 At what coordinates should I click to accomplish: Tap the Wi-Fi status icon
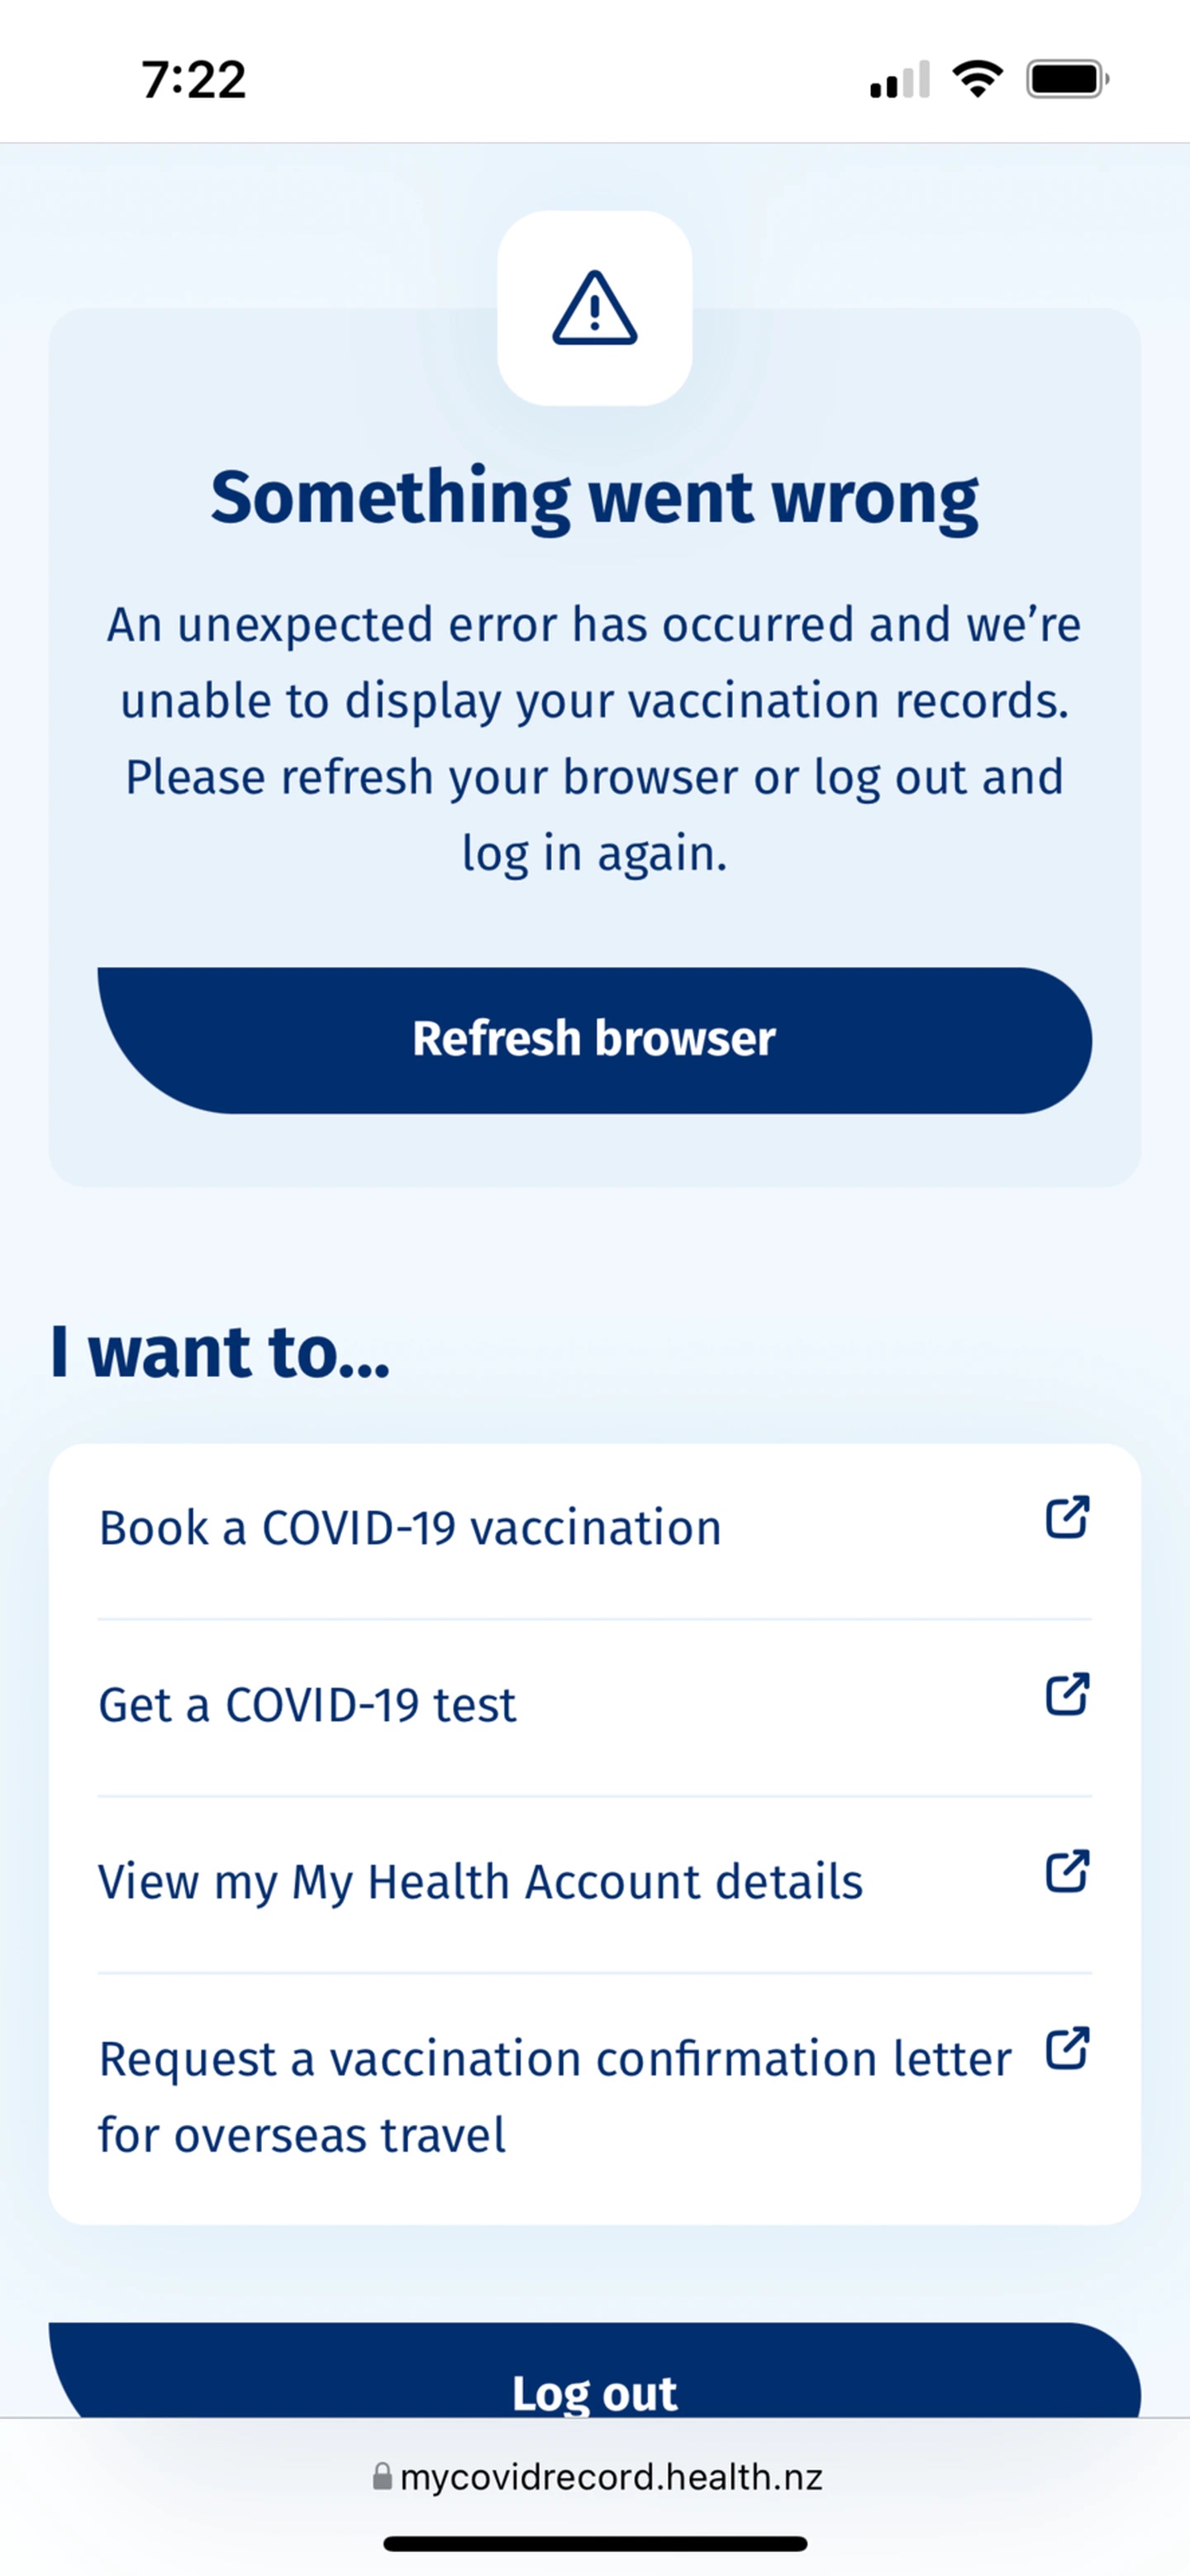(977, 79)
